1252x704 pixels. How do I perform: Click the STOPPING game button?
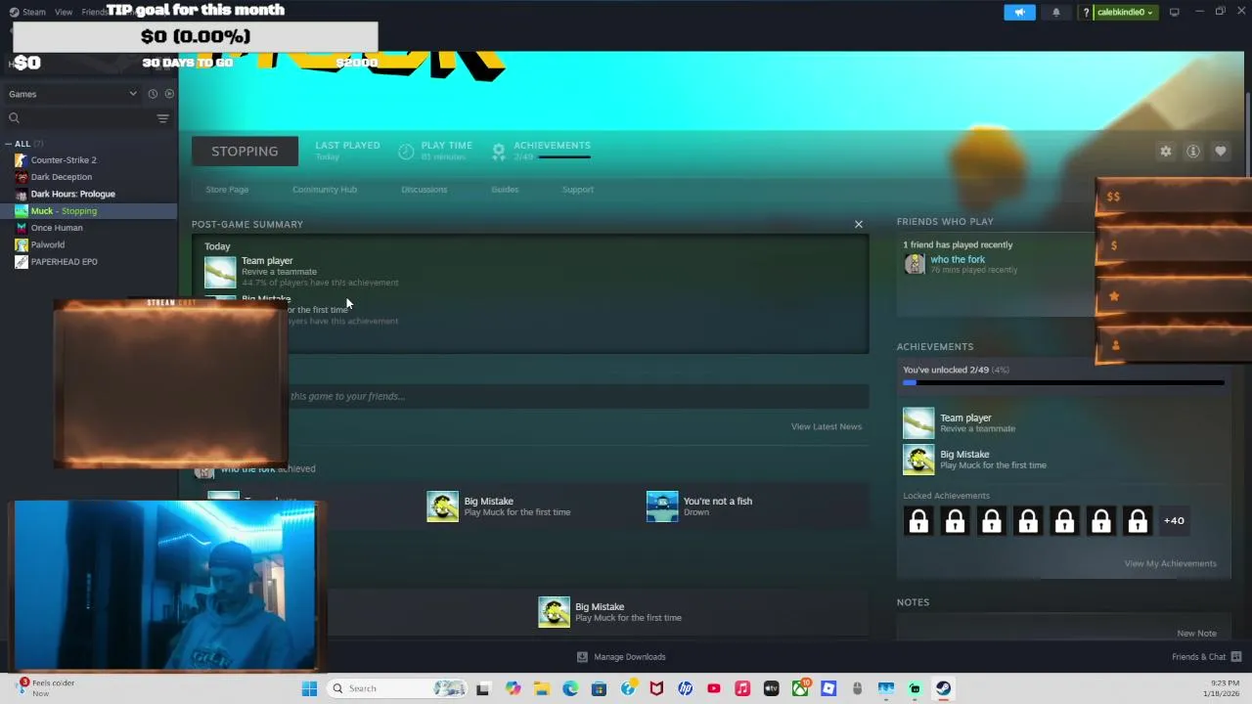(x=245, y=151)
